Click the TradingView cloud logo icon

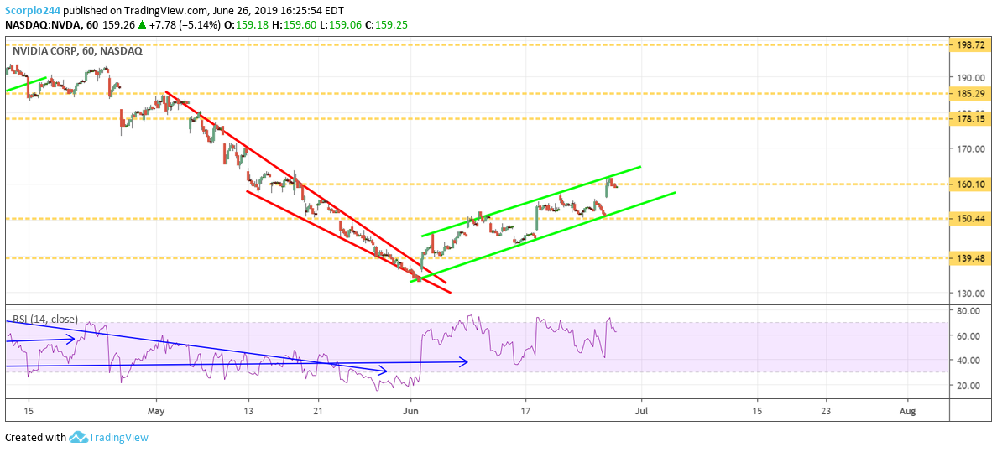(77, 437)
